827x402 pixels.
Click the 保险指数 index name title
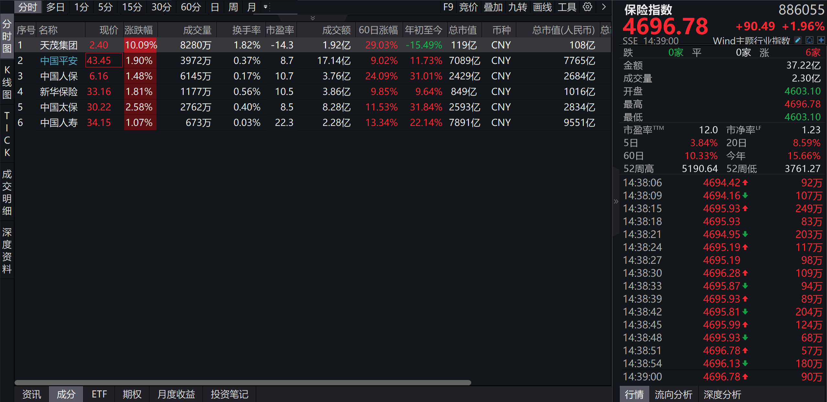click(x=648, y=10)
